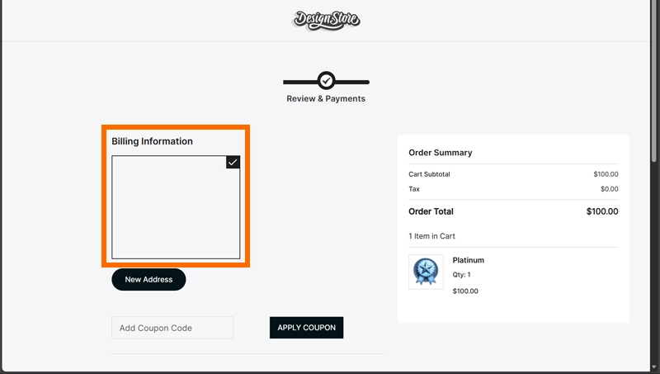Click the Tax amount $0.00

click(609, 189)
